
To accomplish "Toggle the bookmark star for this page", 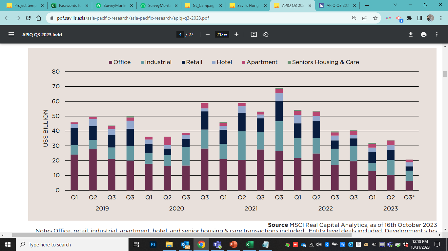I will pos(375,18).
